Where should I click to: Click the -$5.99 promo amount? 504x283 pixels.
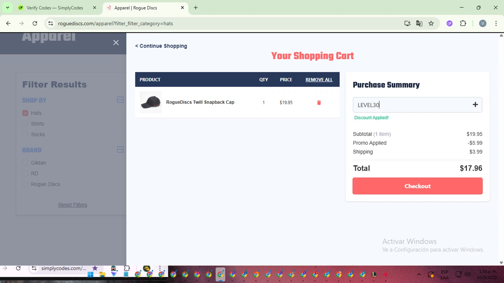475,143
